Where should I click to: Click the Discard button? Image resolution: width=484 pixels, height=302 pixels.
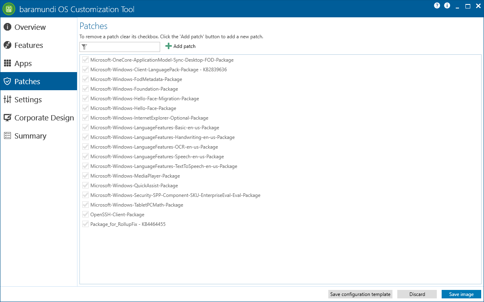pos(417,294)
